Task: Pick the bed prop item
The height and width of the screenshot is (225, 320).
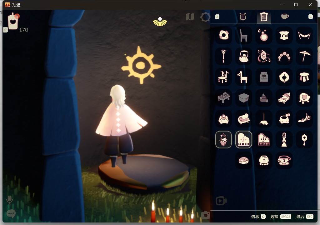Action: tap(284, 98)
